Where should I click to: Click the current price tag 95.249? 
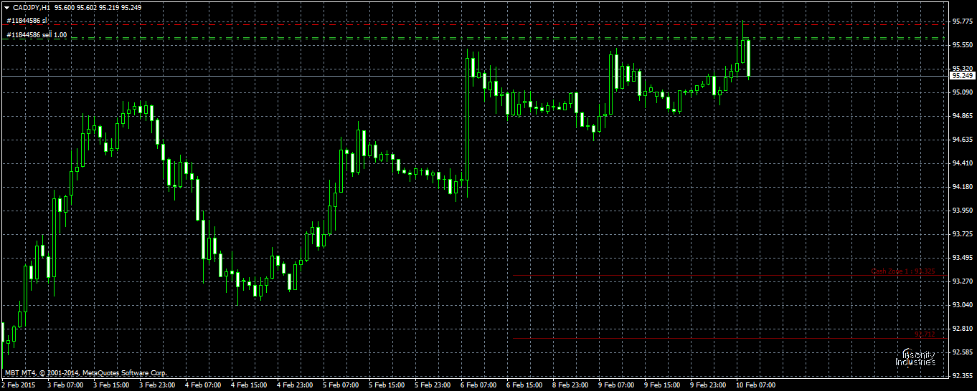click(962, 75)
